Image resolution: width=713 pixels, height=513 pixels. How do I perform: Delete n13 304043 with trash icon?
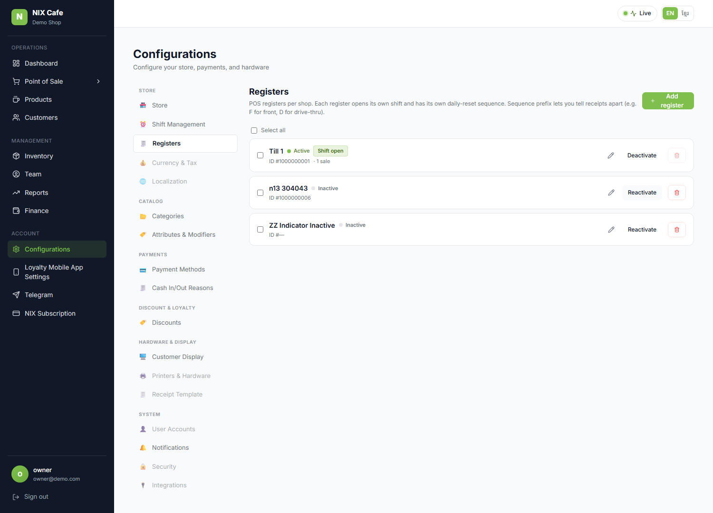coord(677,193)
